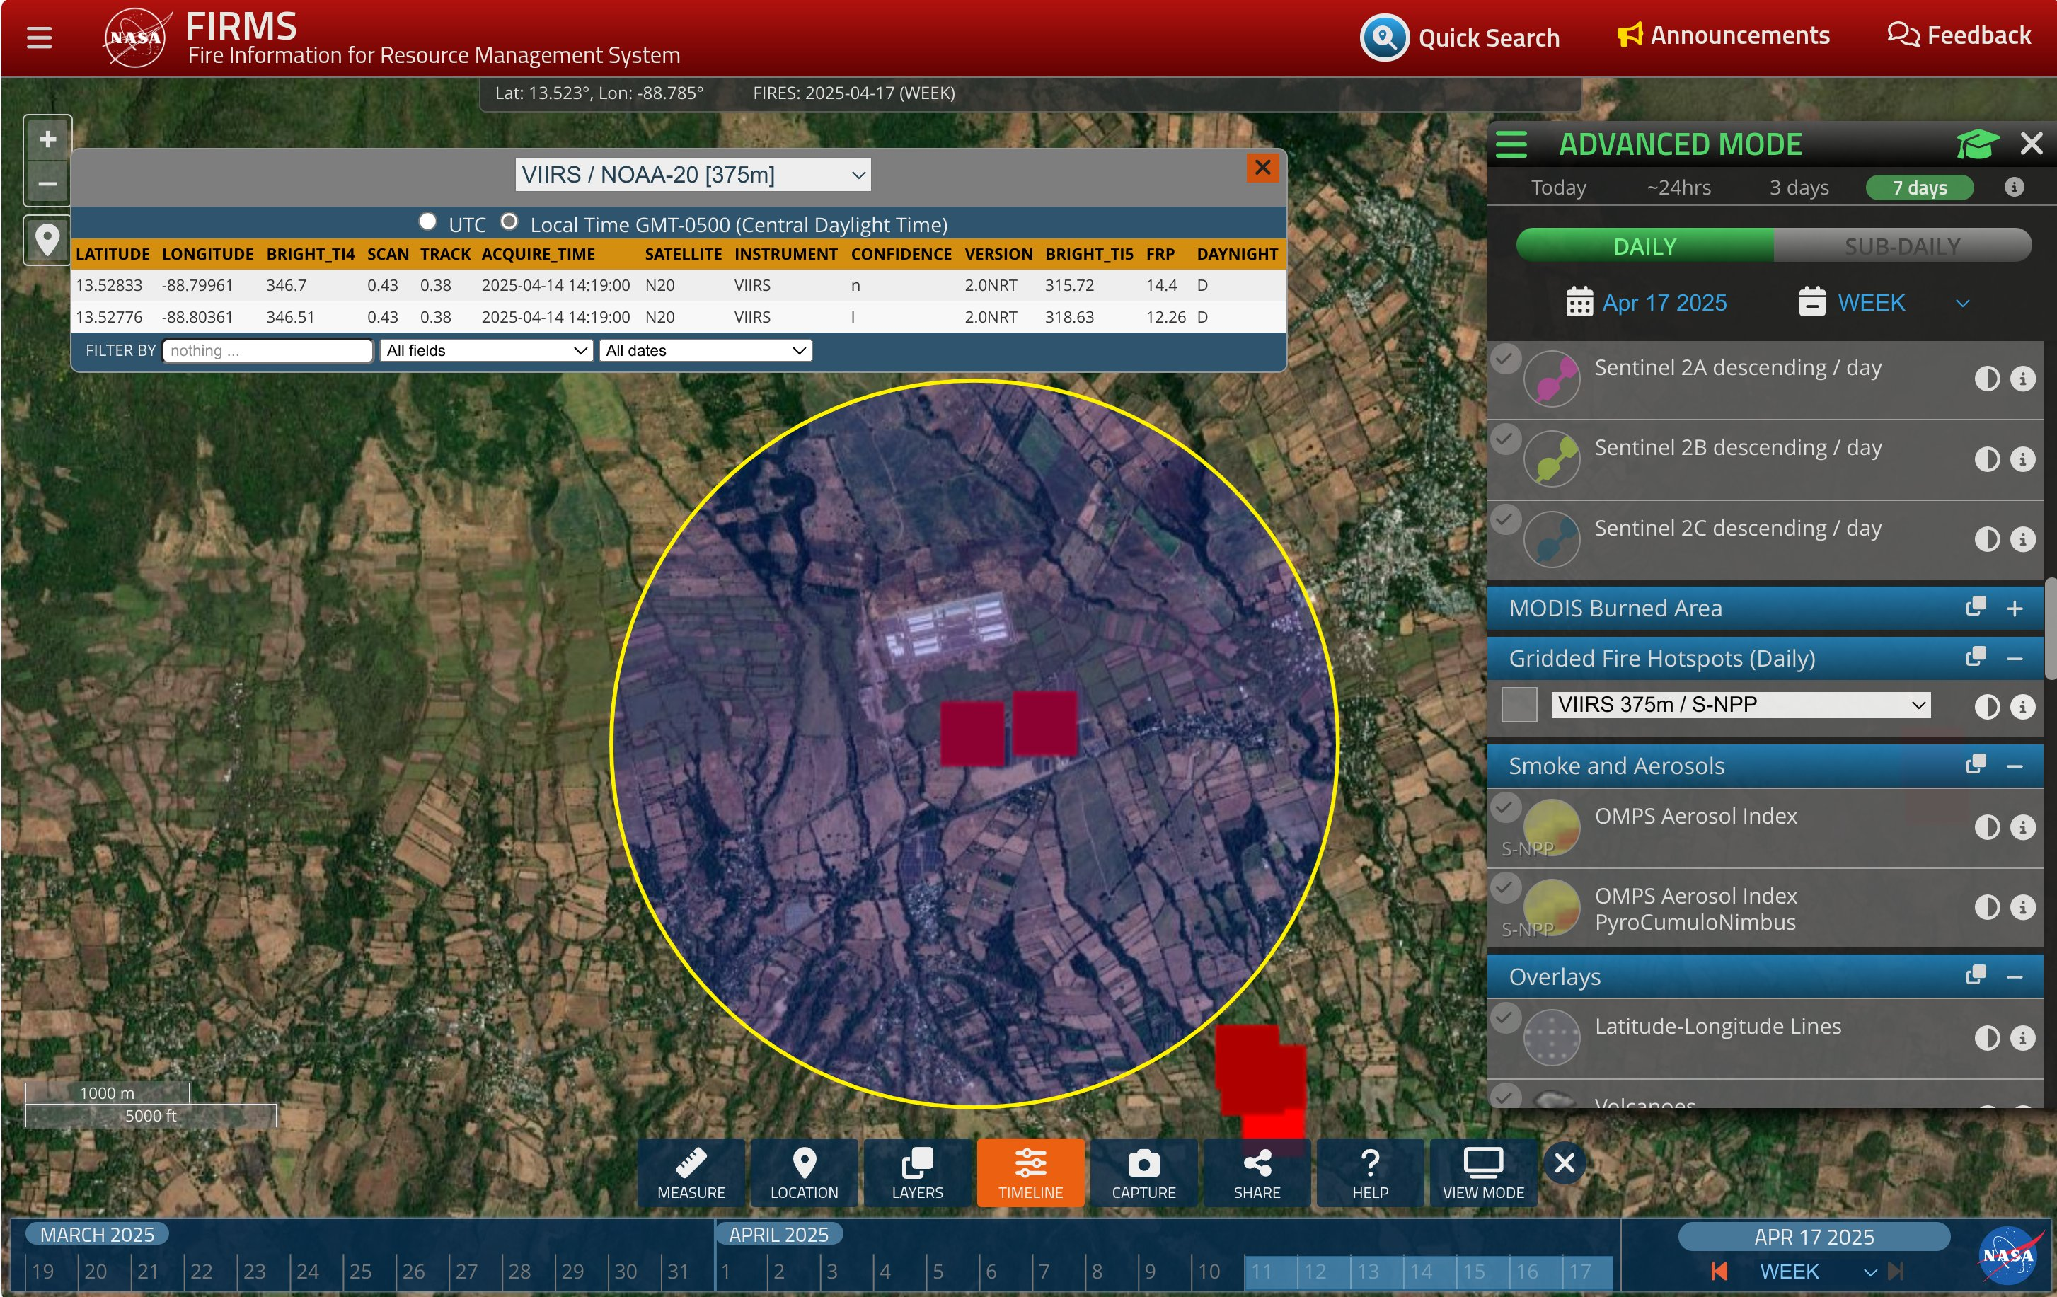Switch to the SUB-DAILY tab

pyautogui.click(x=1901, y=246)
